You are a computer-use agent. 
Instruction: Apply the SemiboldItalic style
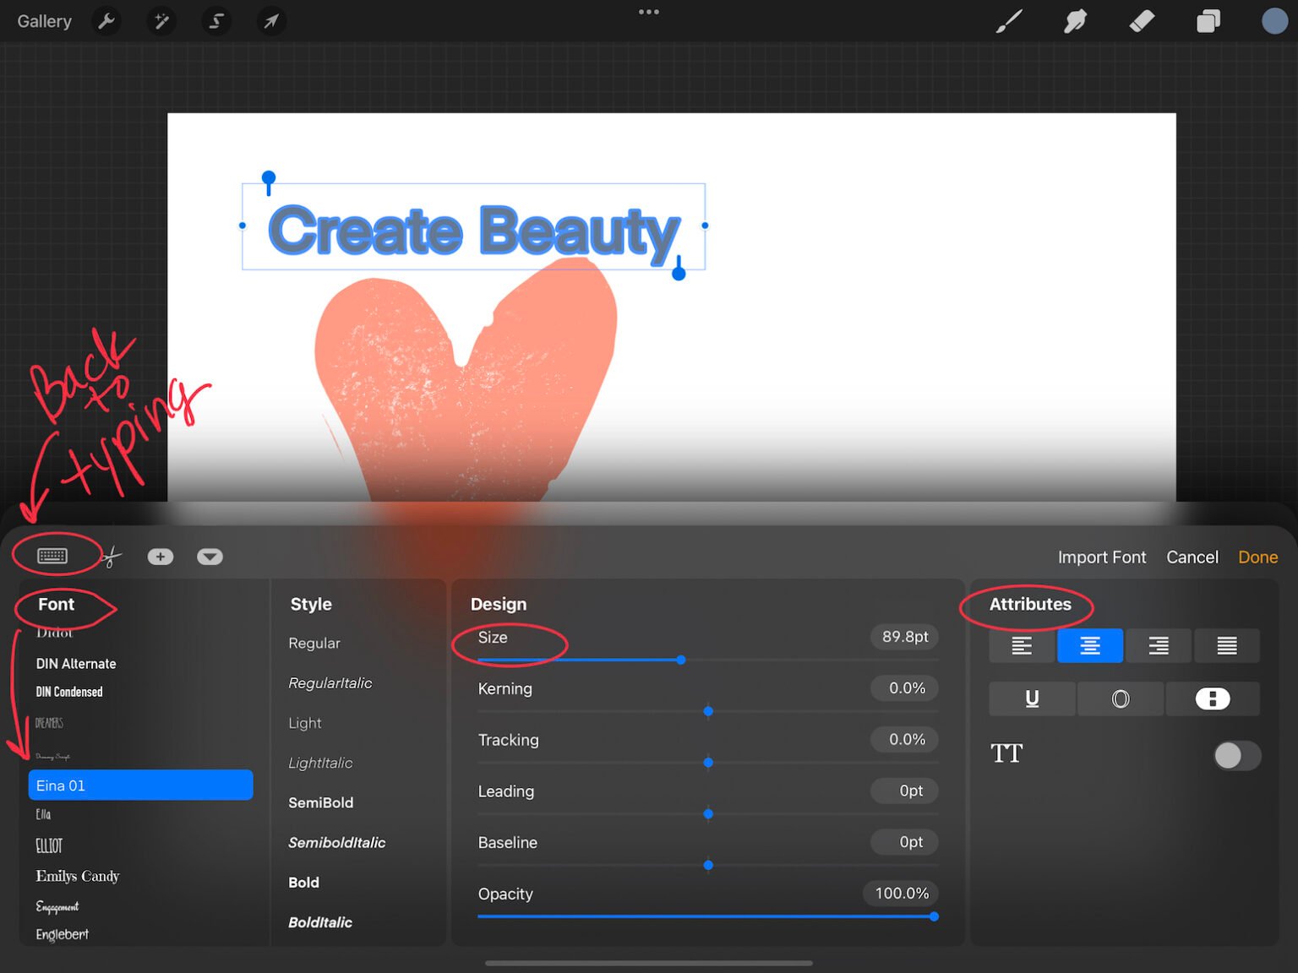pyautogui.click(x=337, y=843)
